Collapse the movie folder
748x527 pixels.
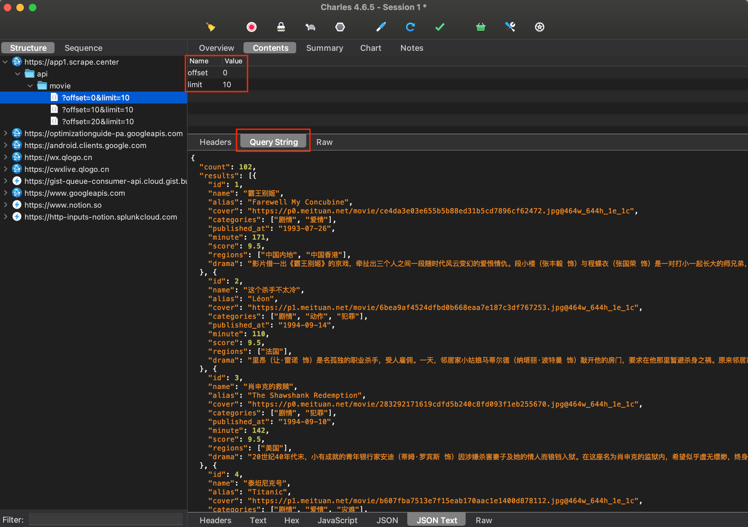[x=30, y=86]
